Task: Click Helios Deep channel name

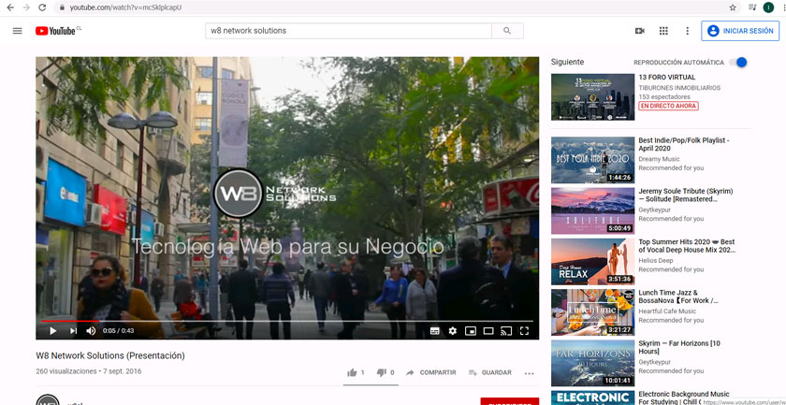Action: 656,261
